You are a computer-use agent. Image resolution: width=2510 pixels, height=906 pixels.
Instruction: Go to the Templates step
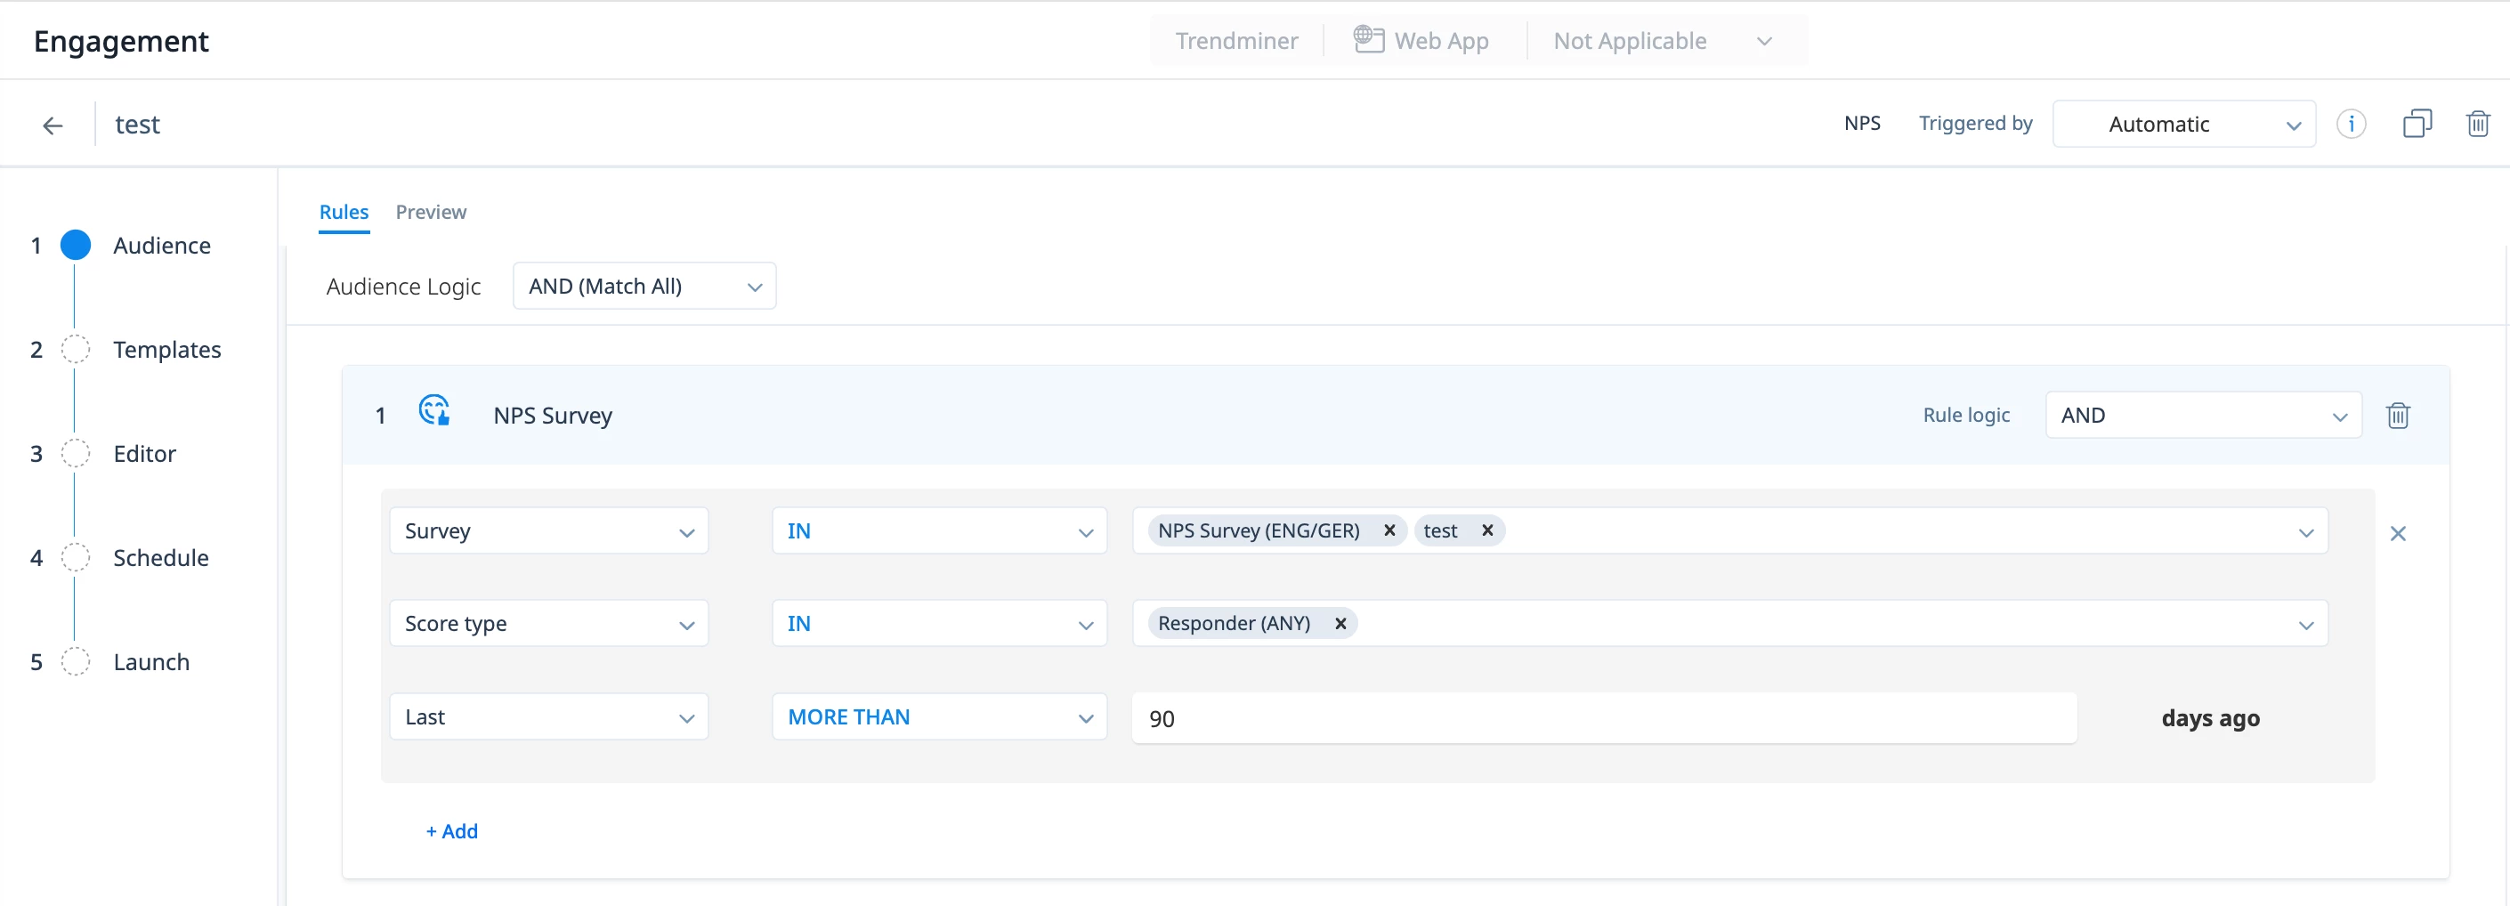click(166, 350)
